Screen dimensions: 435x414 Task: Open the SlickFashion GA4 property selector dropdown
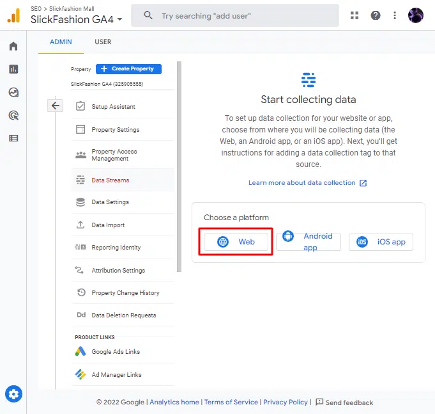pos(76,19)
